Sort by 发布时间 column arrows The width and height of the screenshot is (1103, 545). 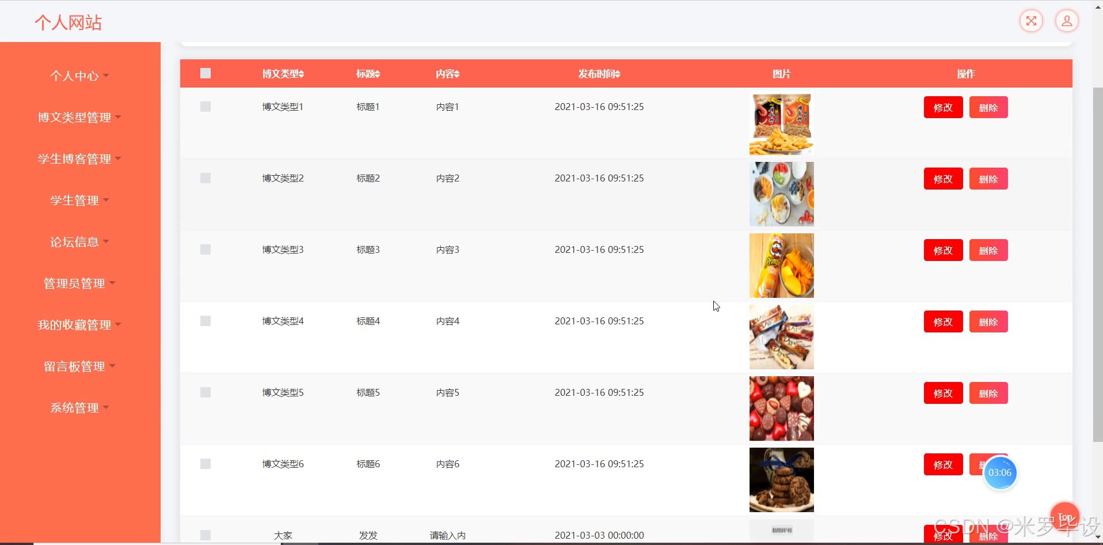click(x=617, y=74)
